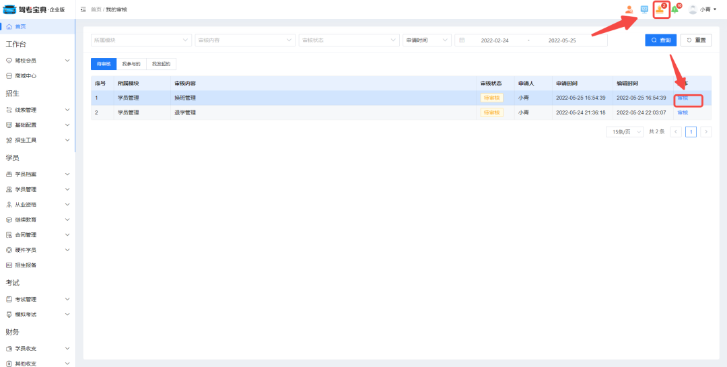Open 商城中心 via its shop icon

[x=9, y=75]
